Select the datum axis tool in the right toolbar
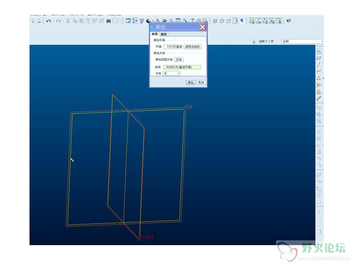Image resolution: width=354 pixels, height=265 pixels. (x=319, y=65)
